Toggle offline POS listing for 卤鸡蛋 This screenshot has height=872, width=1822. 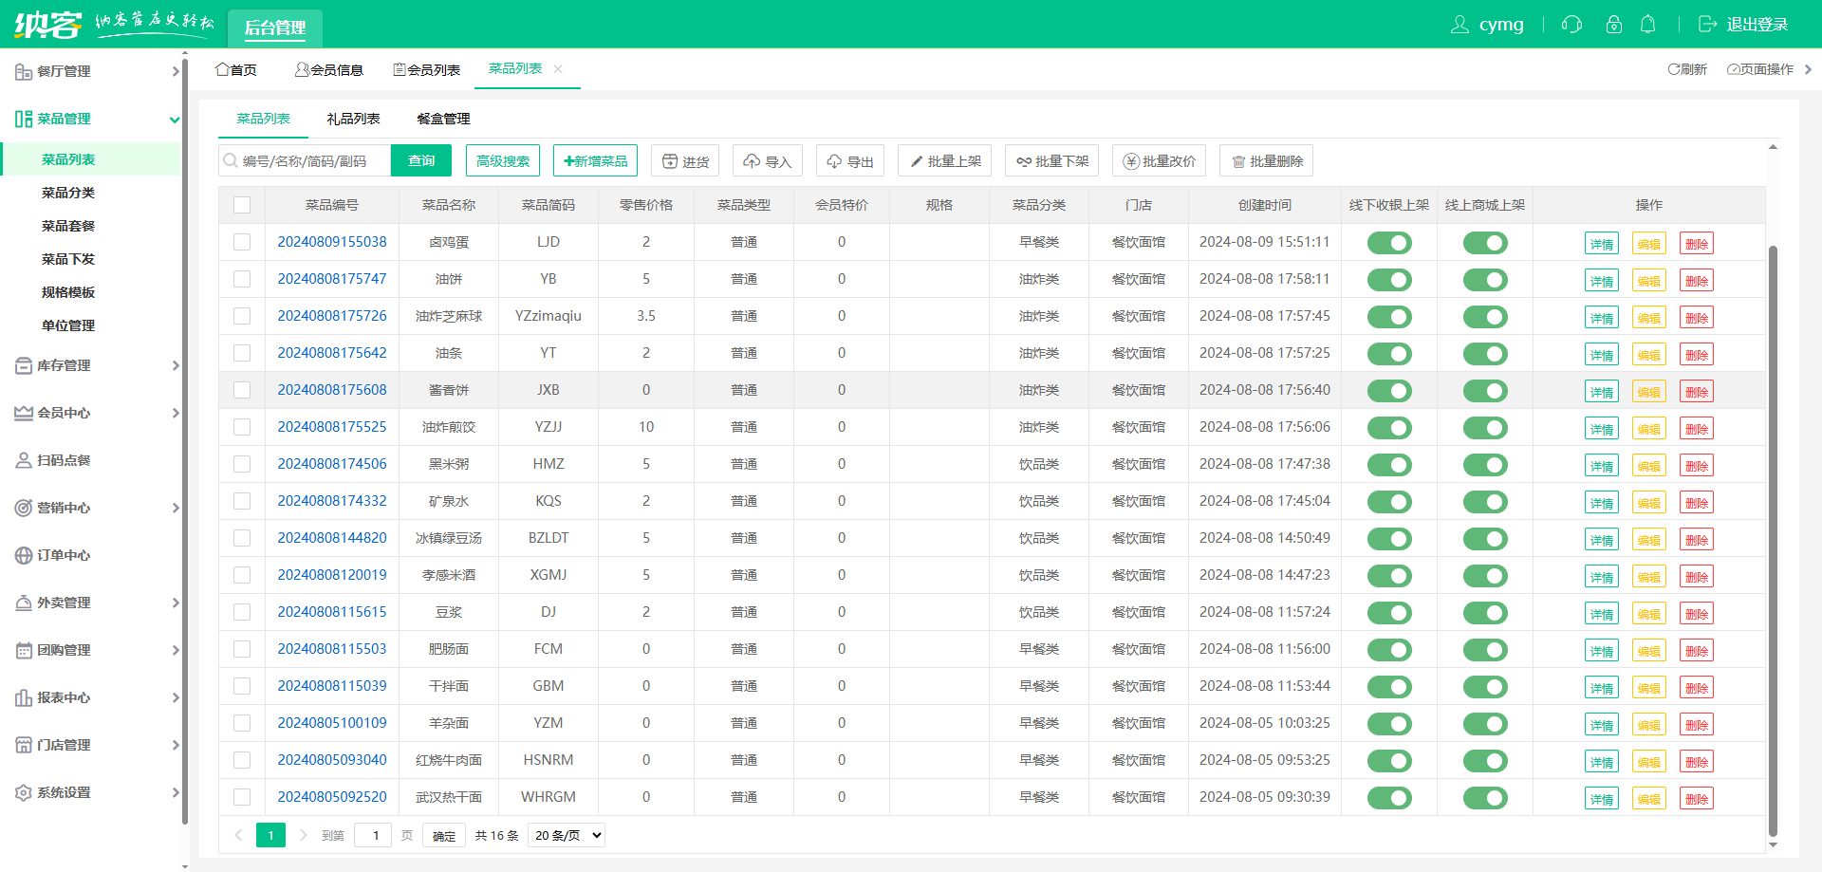1389,243
